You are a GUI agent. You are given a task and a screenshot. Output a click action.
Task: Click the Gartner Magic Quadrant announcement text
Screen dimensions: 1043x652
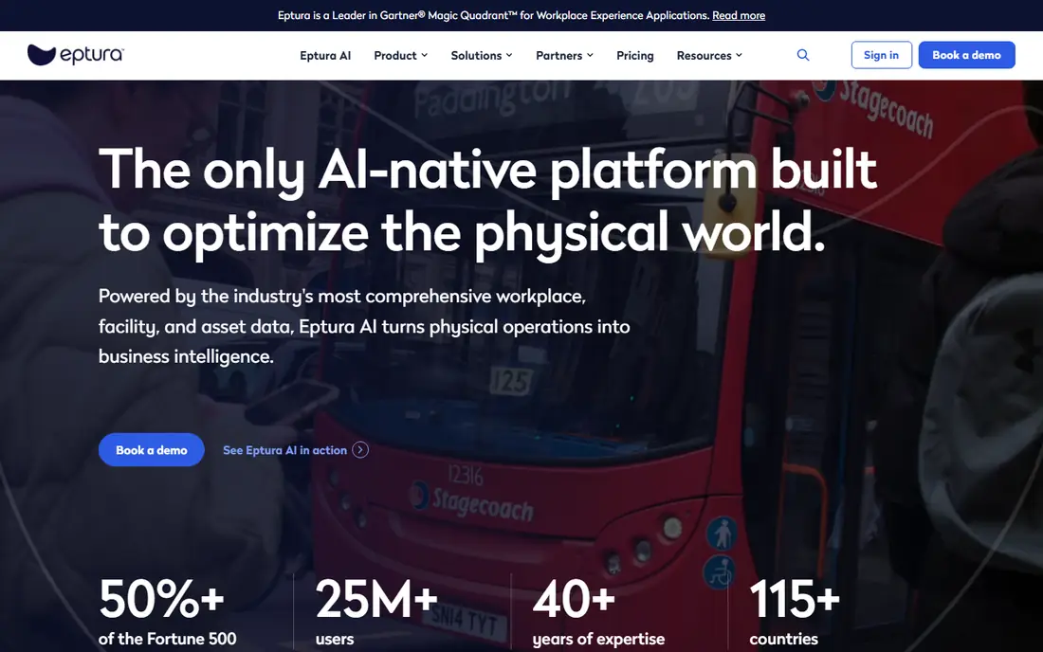(x=494, y=15)
